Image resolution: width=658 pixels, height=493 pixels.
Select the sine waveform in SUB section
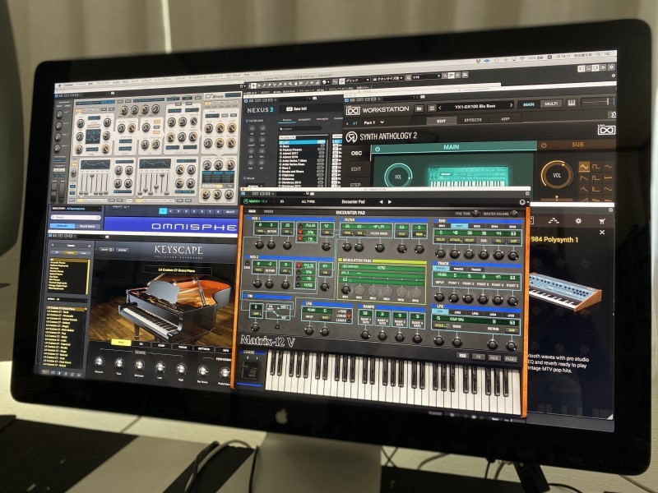coord(584,167)
